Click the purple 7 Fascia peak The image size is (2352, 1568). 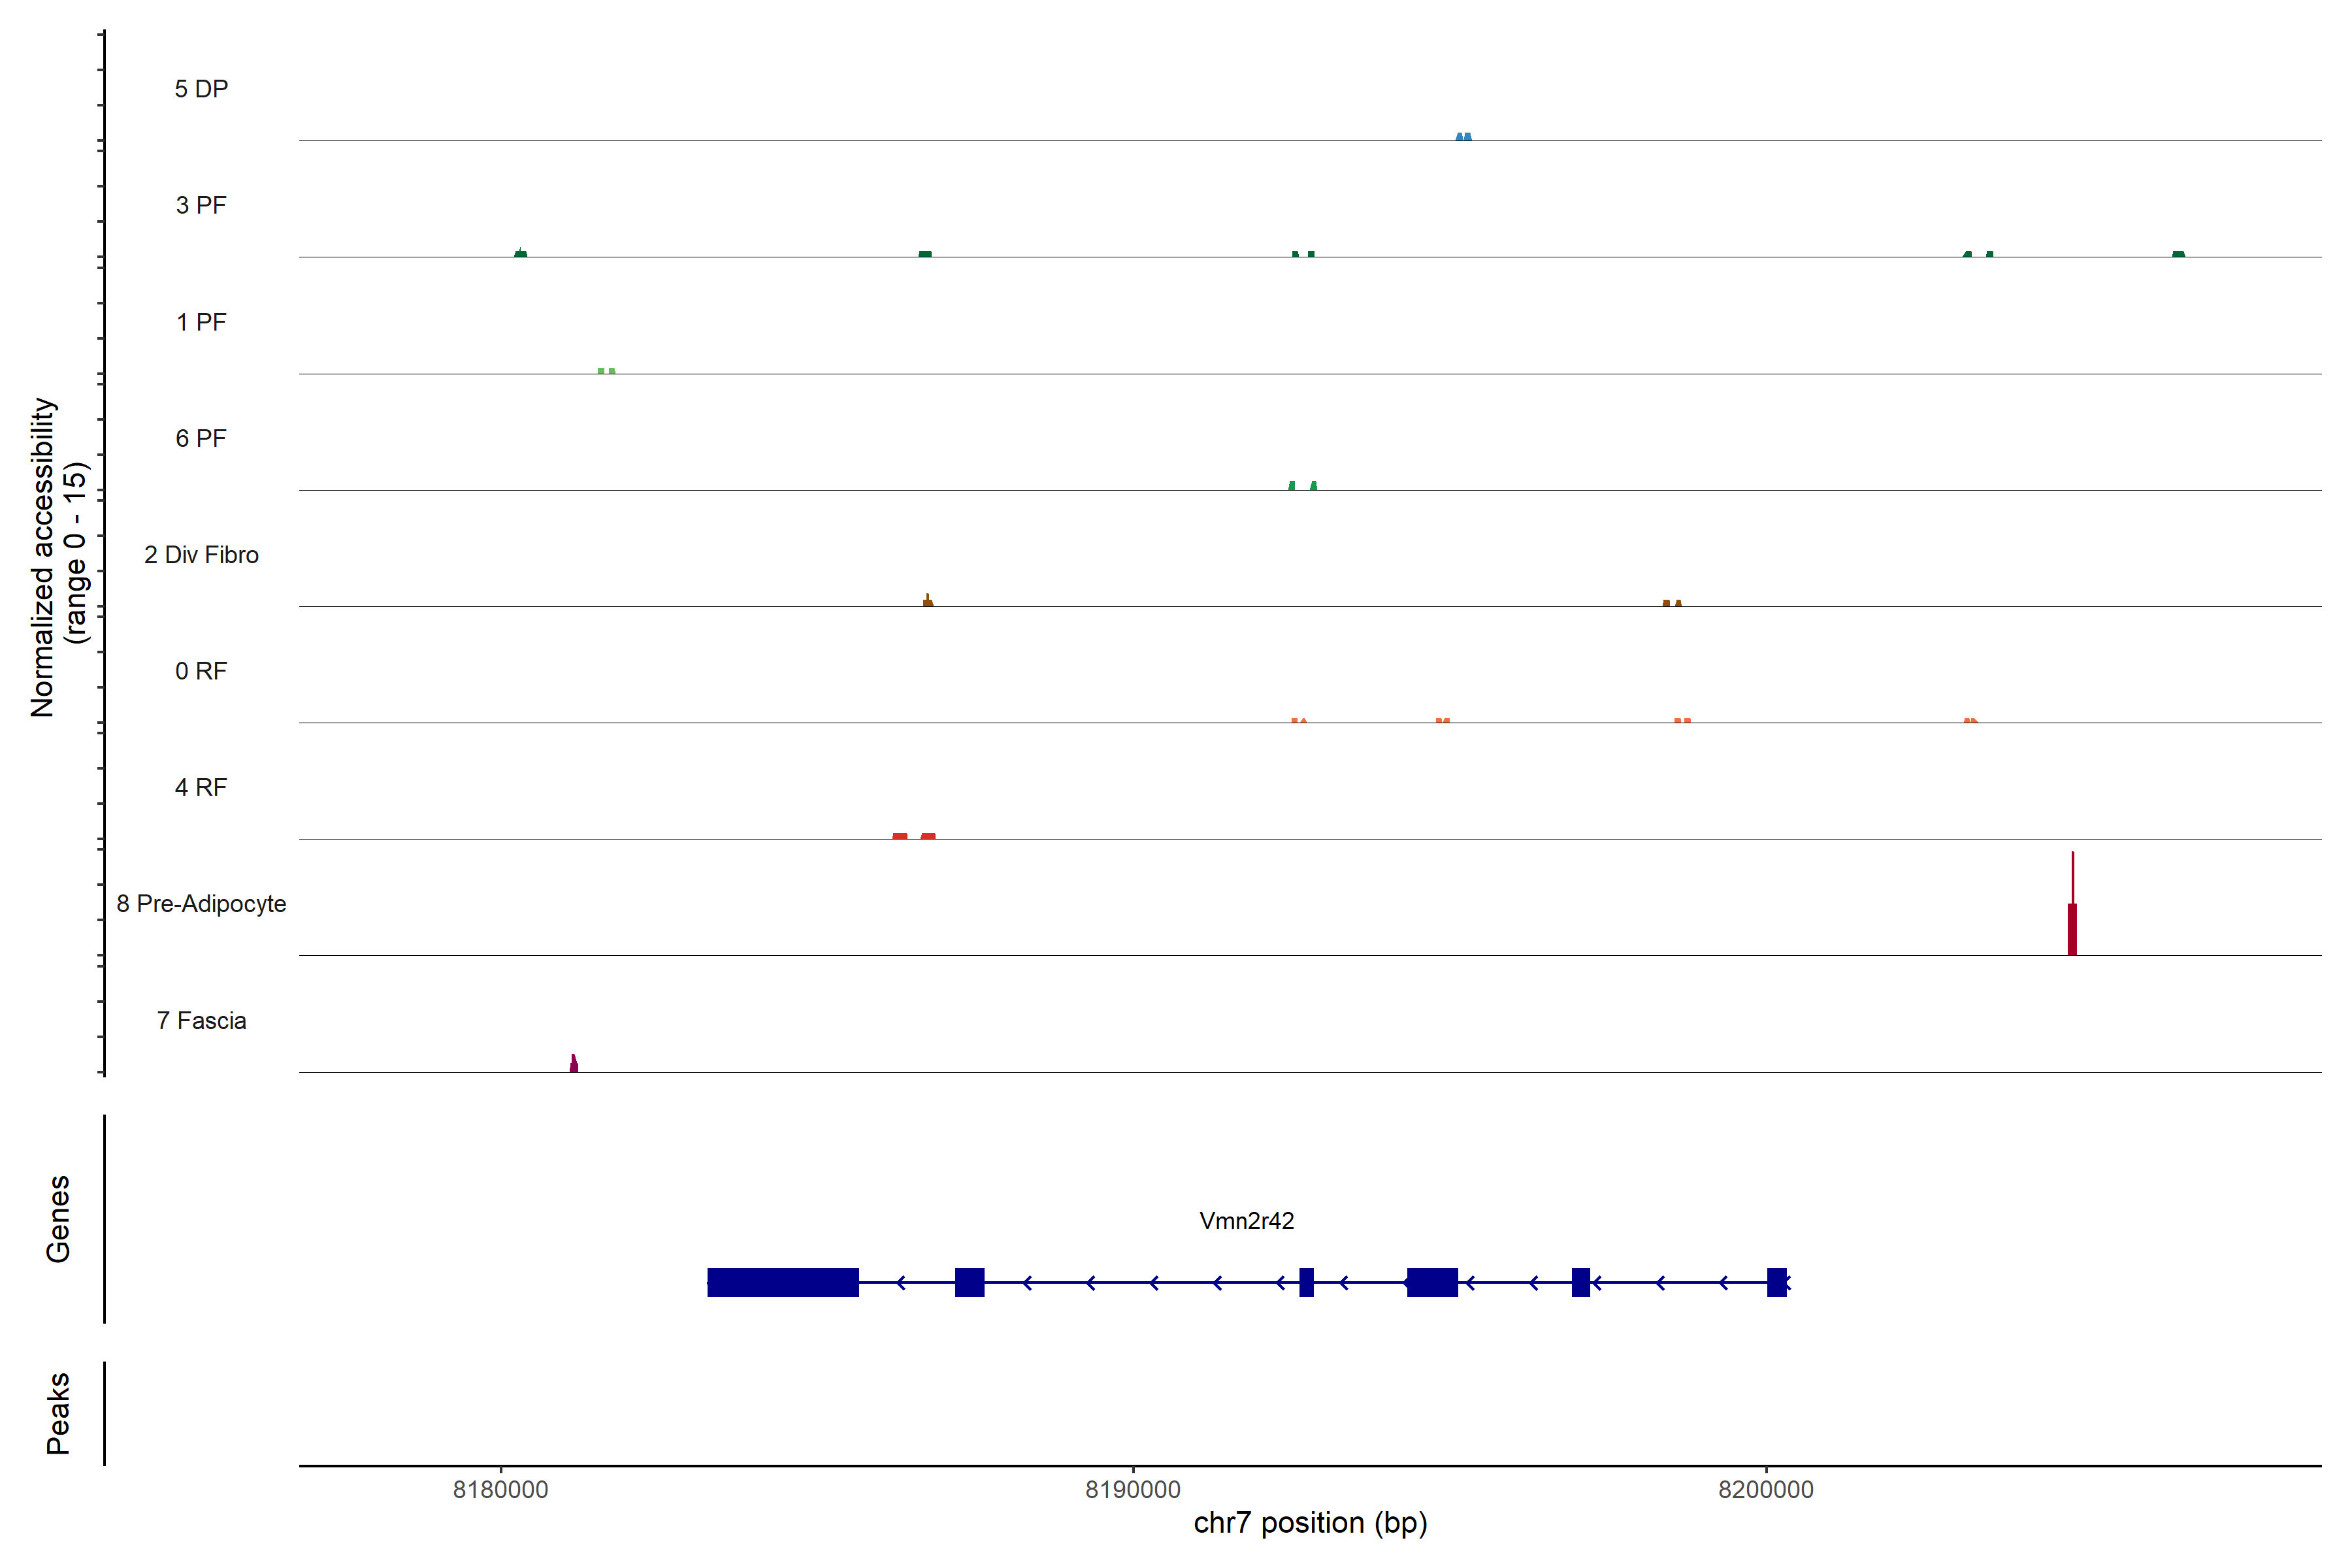click(x=574, y=1064)
